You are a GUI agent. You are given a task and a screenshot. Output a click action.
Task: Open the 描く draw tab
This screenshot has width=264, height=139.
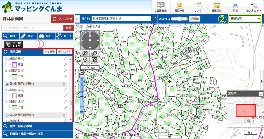point(47,36)
